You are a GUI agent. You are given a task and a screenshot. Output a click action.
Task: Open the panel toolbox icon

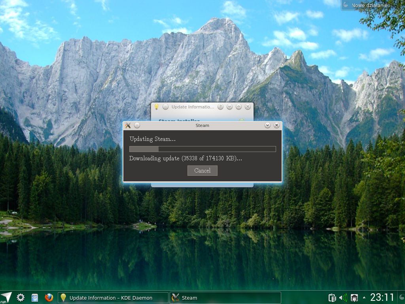tap(402, 298)
